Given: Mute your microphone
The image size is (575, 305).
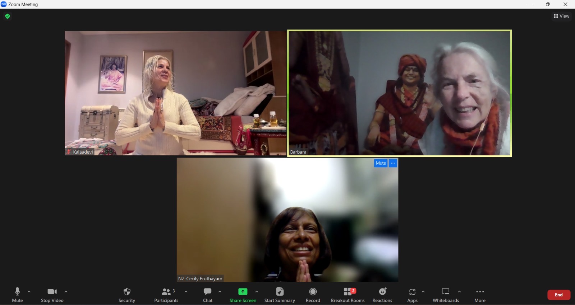Looking at the screenshot, I should pyautogui.click(x=17, y=295).
